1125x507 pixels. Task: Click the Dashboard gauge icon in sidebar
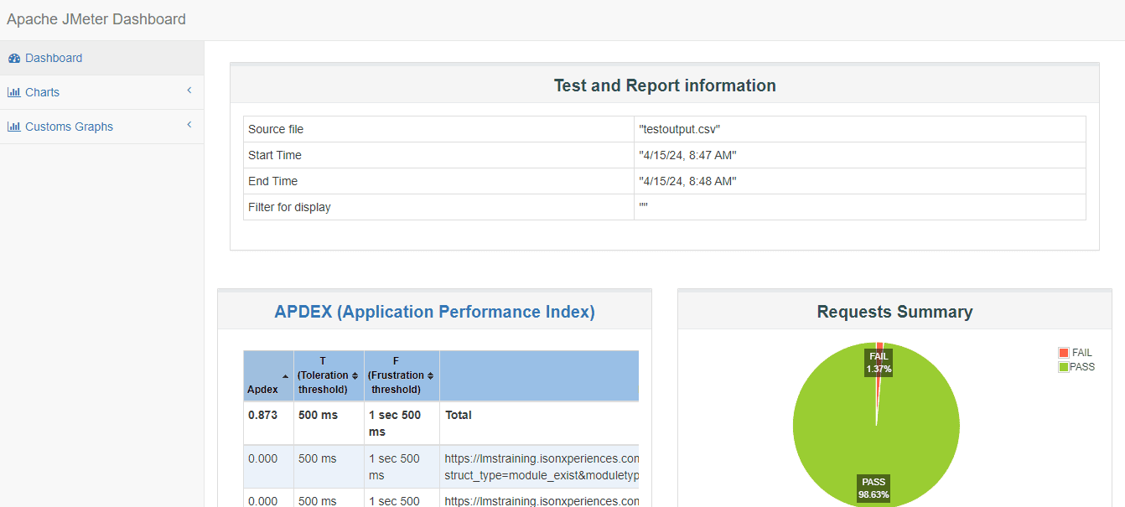(14, 59)
